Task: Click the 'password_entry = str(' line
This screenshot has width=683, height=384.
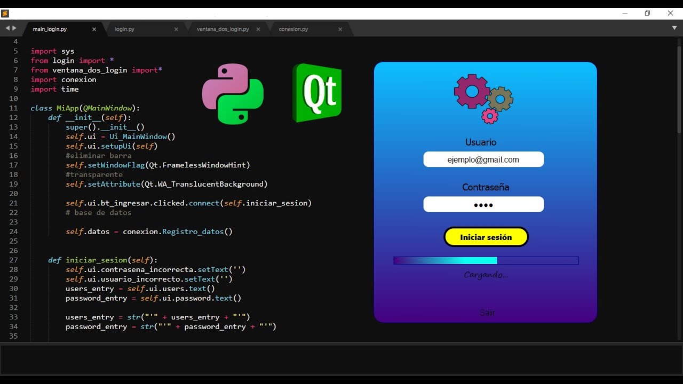Action: 171,326
